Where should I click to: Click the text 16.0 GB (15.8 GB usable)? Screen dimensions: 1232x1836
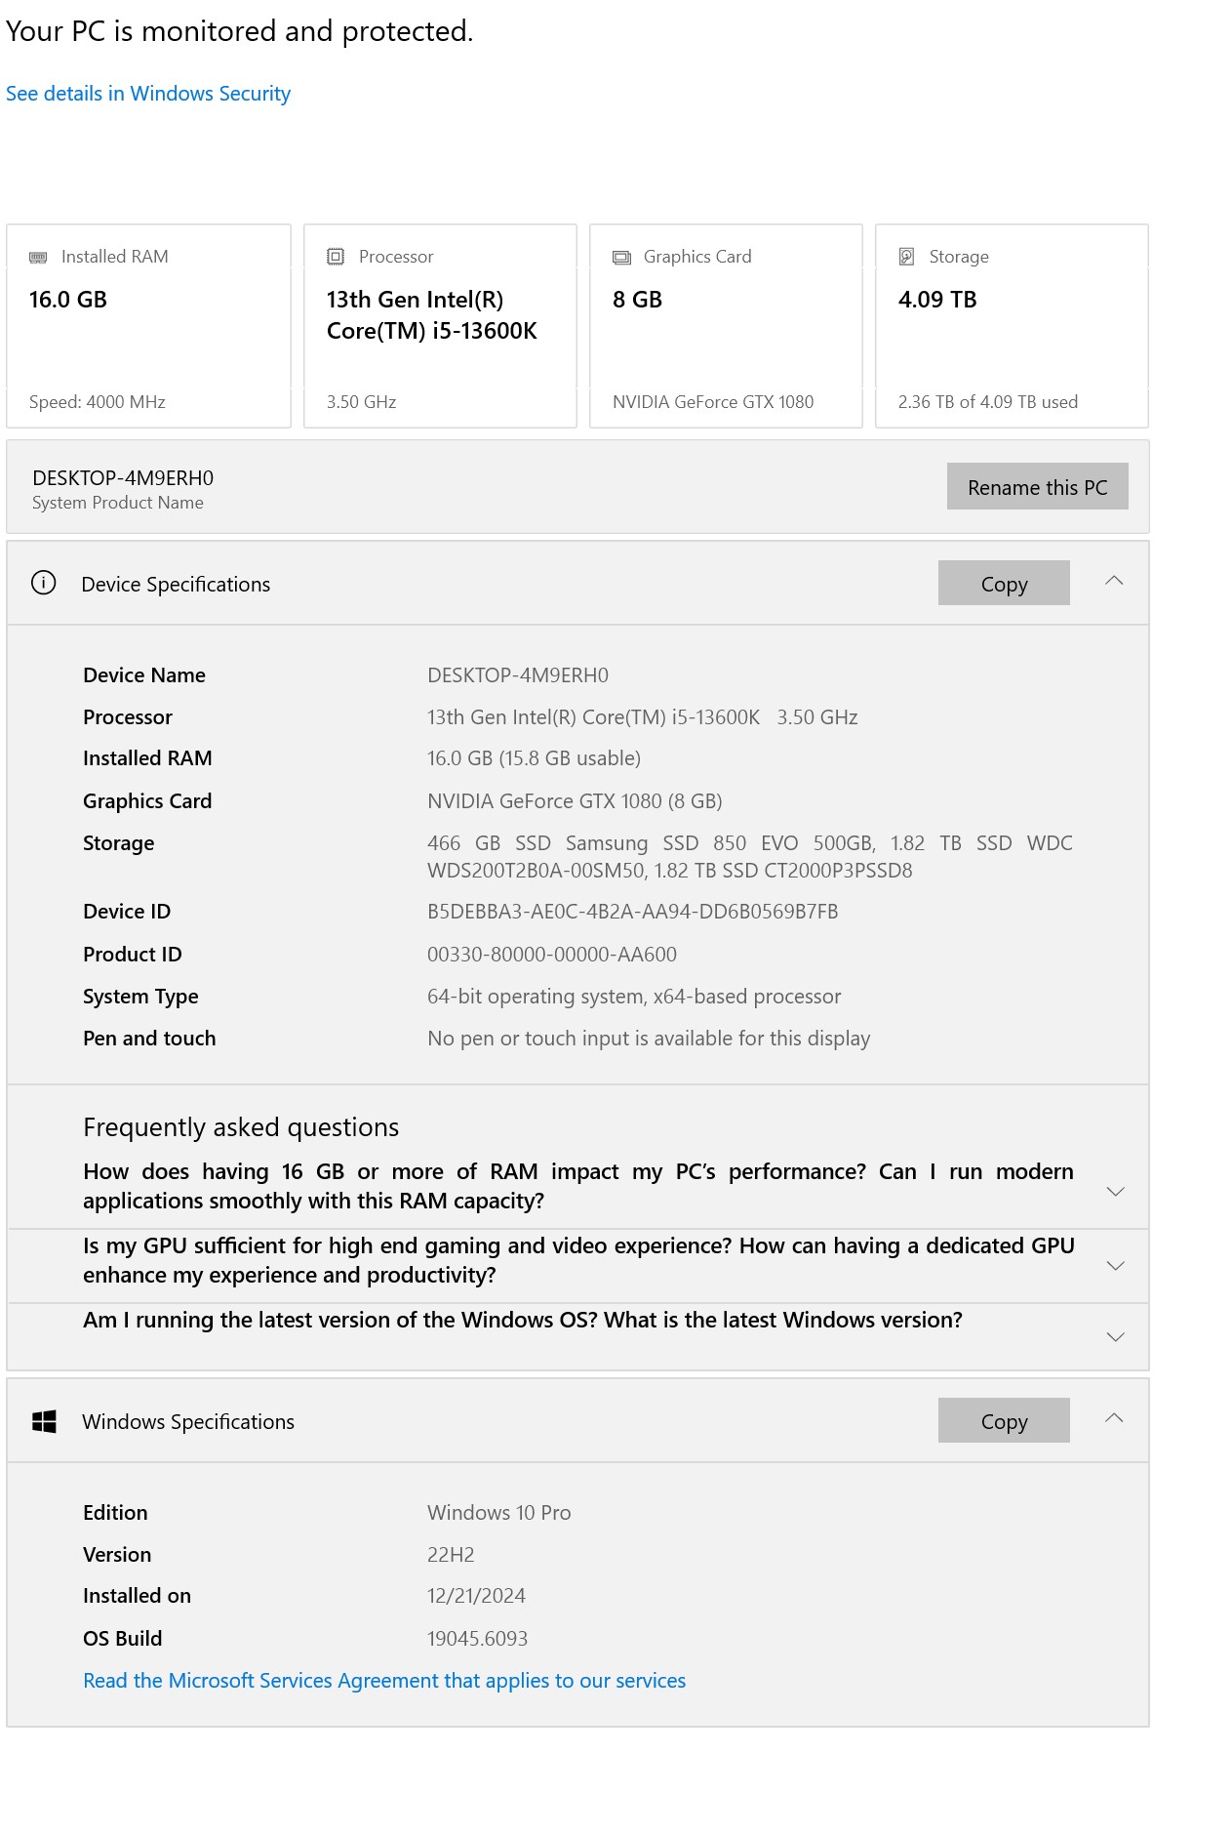click(x=534, y=758)
